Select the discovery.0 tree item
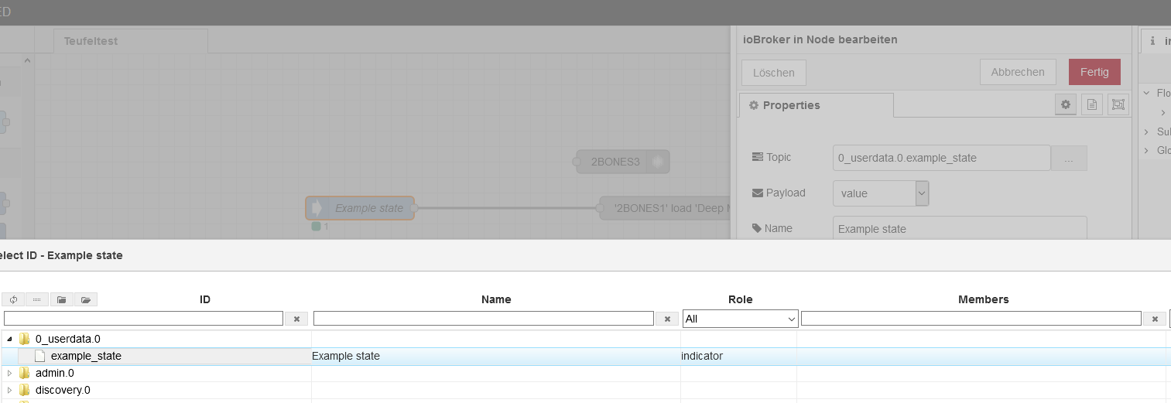Viewport: 1171px width, 403px height. pyautogui.click(x=63, y=390)
